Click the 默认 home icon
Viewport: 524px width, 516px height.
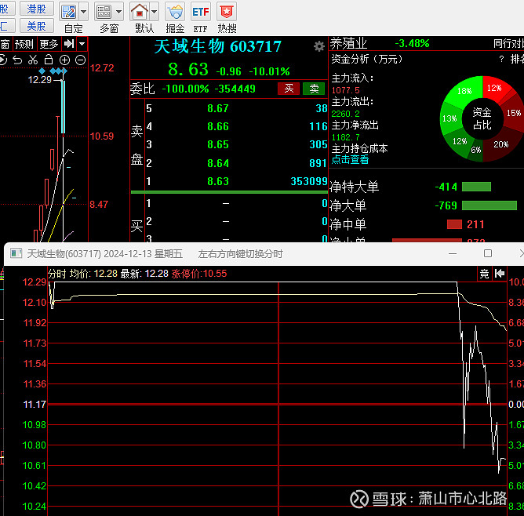(x=140, y=13)
